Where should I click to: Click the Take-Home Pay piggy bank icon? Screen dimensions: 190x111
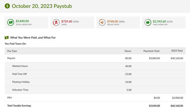[x=148, y=23]
